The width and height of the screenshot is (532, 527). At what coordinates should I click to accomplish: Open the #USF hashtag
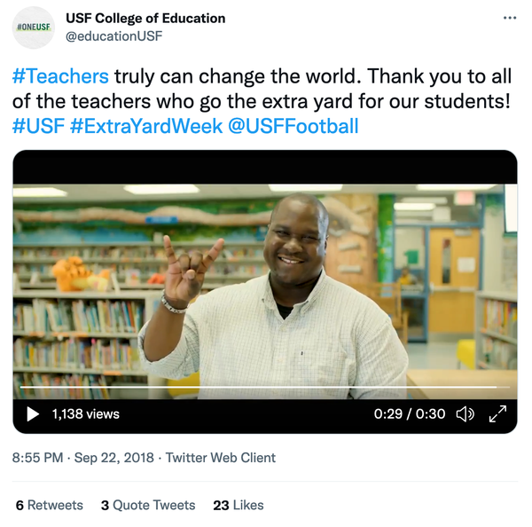point(38,125)
